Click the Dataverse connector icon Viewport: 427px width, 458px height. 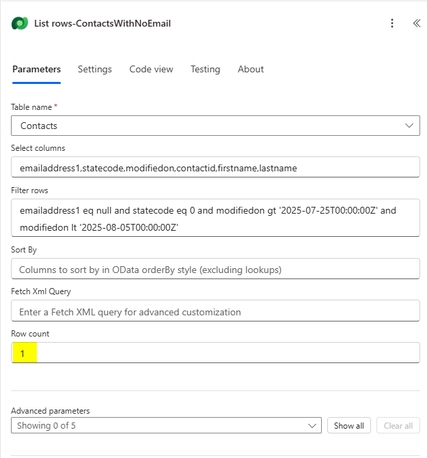point(20,23)
